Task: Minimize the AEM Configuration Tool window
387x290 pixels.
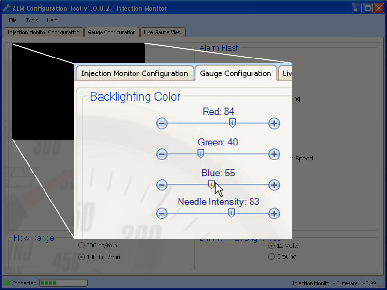Action: 357,8
